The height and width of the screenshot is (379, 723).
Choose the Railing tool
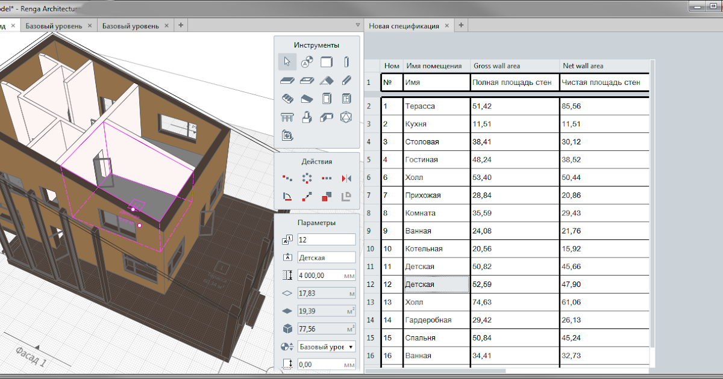click(287, 117)
